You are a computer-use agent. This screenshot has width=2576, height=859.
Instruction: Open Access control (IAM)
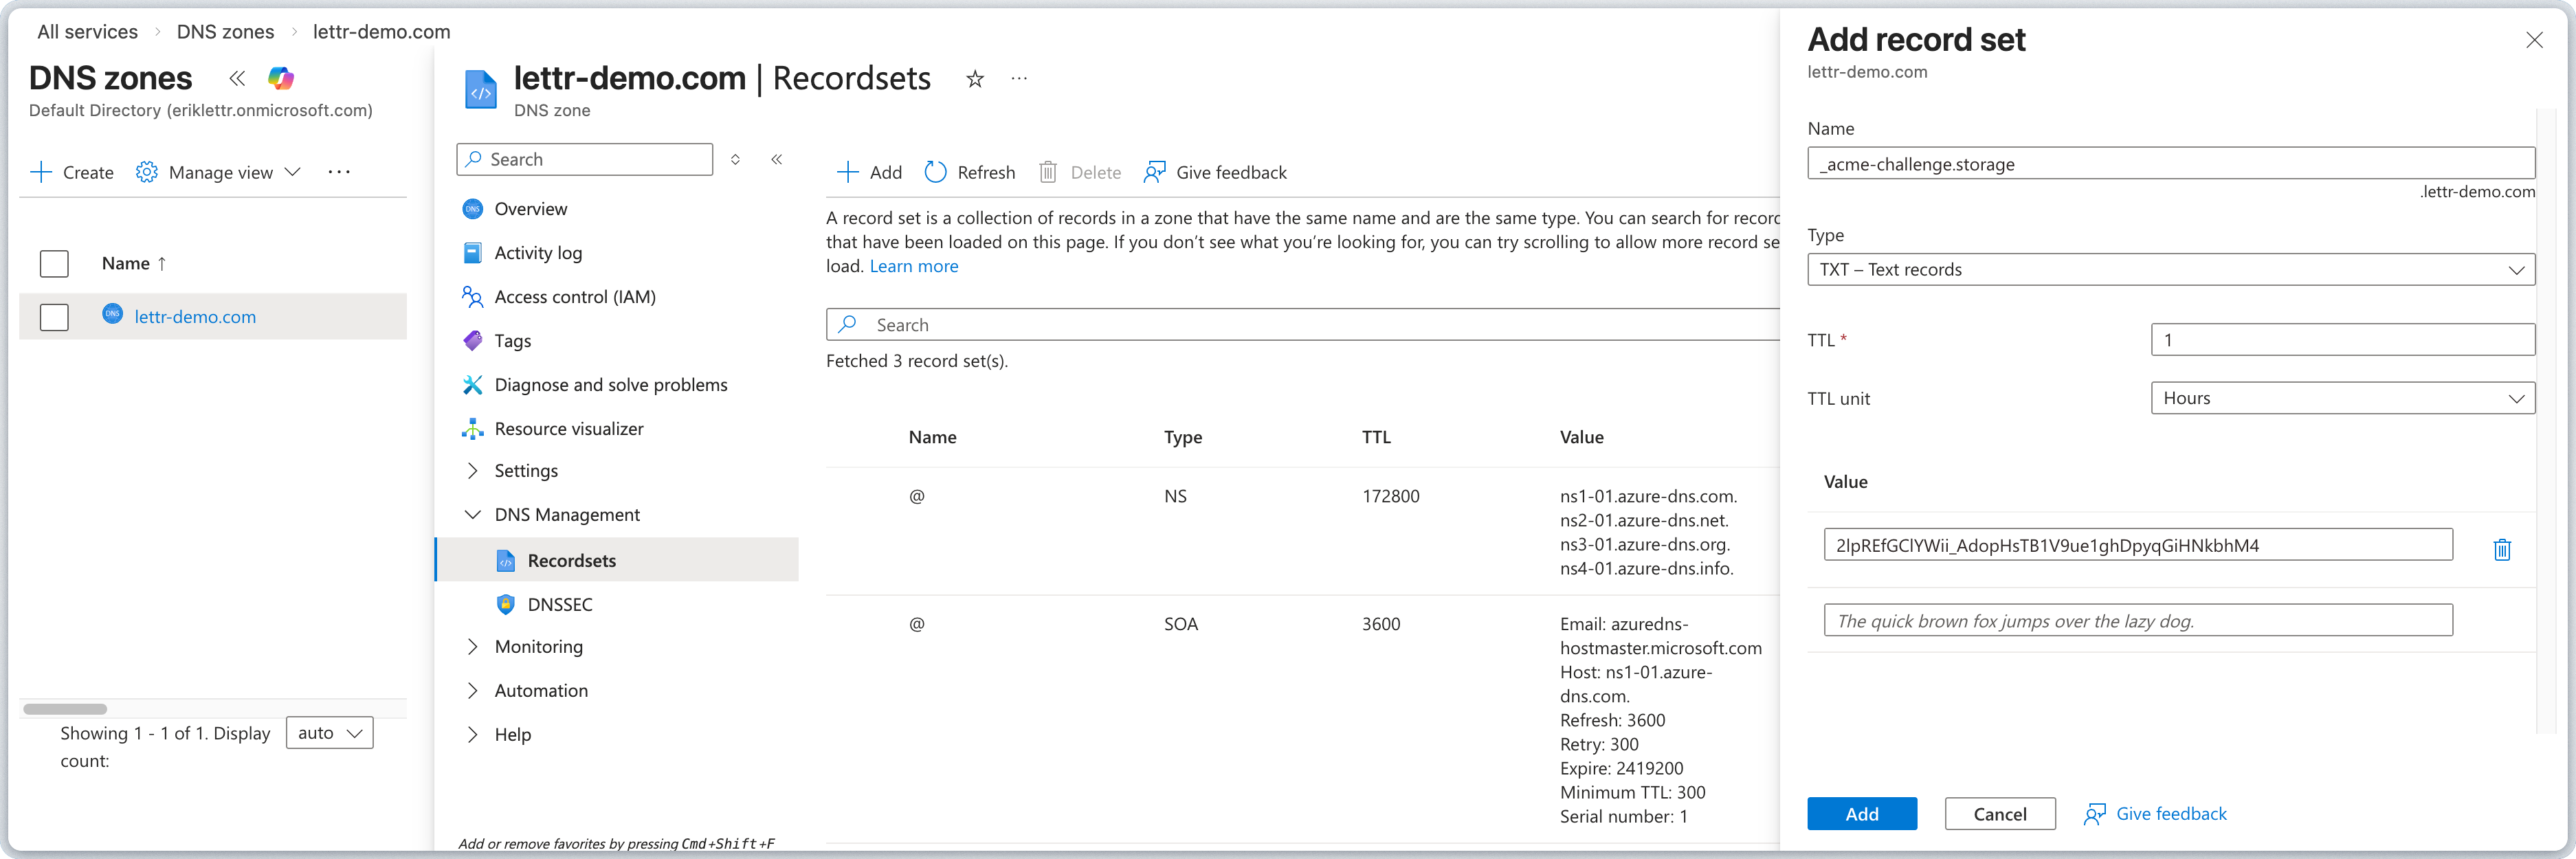tap(575, 296)
